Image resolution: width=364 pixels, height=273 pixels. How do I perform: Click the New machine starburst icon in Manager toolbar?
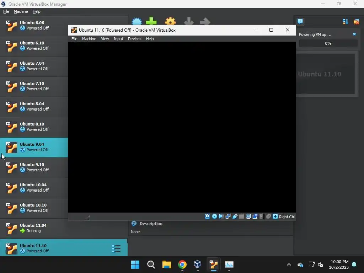click(137, 21)
